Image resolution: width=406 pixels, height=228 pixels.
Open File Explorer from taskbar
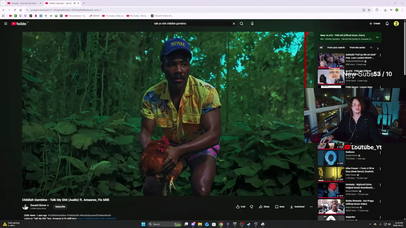200,224
